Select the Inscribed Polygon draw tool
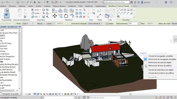177x99 pixels. [125, 10]
